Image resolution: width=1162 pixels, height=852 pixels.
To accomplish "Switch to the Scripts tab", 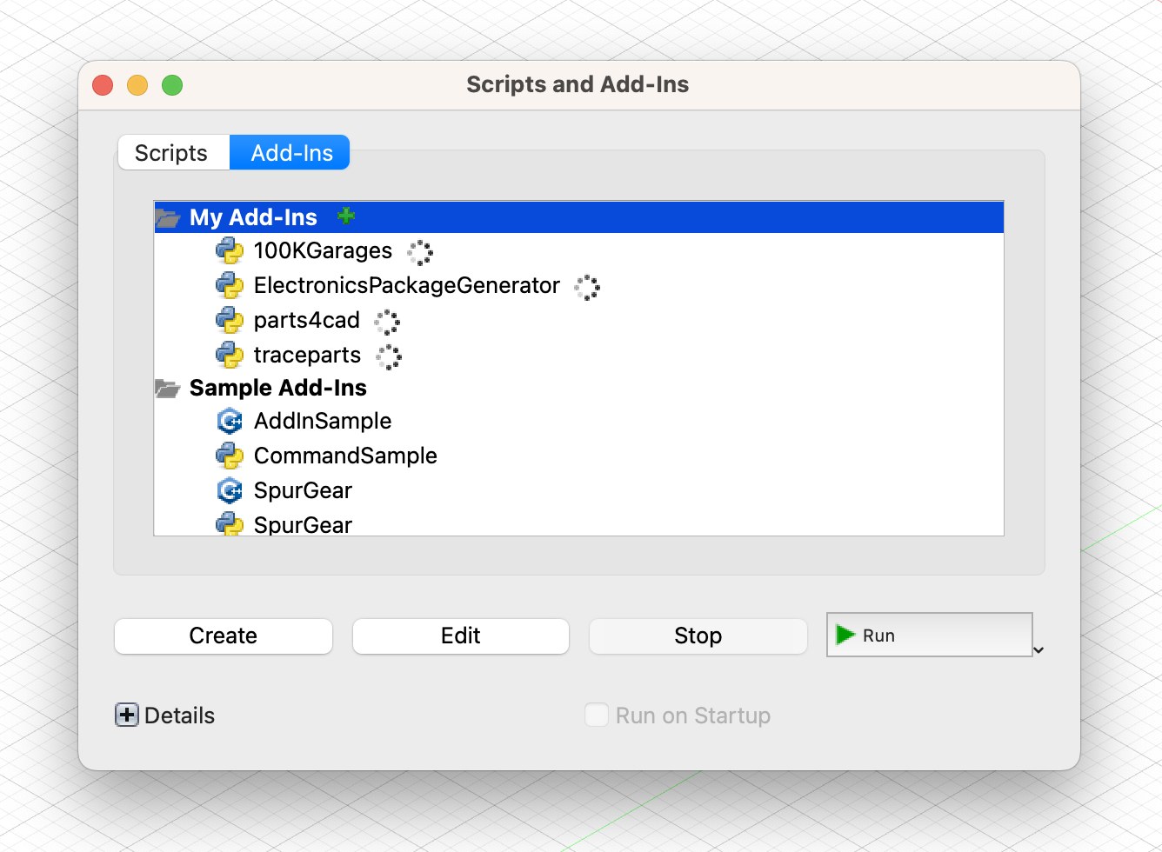I will click(x=171, y=153).
